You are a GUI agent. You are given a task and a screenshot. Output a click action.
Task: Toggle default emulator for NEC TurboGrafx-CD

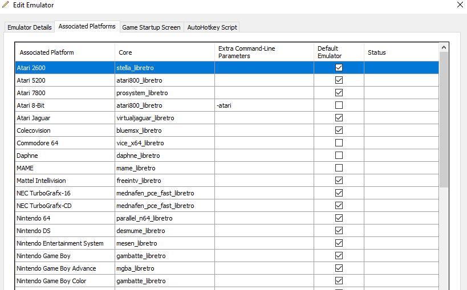tap(339, 205)
